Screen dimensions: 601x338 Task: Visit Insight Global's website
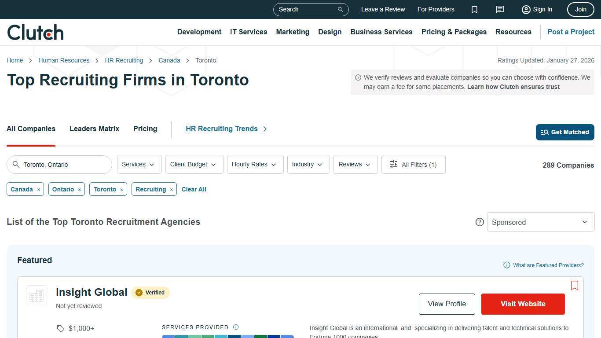click(x=523, y=304)
